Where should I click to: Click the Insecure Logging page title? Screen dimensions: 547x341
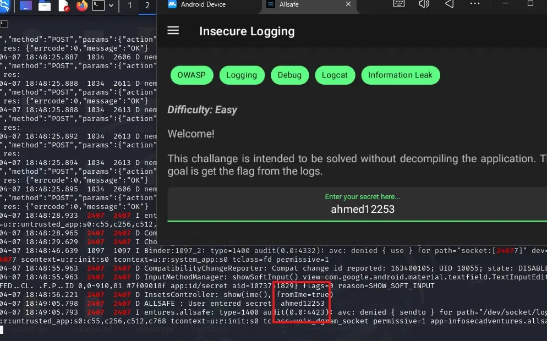point(247,31)
